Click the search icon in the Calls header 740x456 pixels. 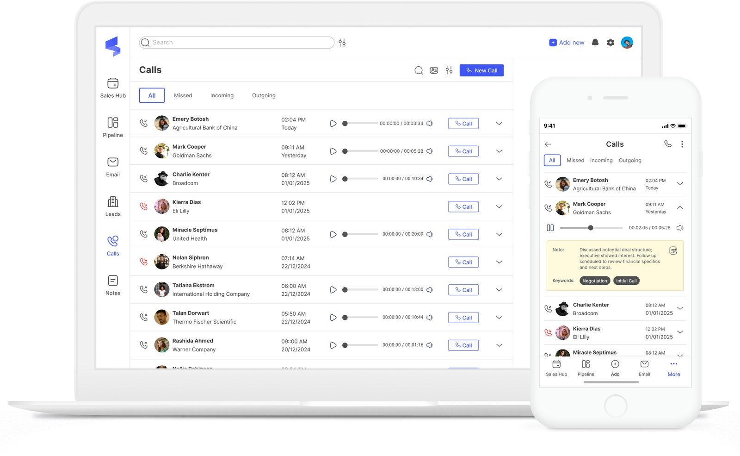pos(418,70)
